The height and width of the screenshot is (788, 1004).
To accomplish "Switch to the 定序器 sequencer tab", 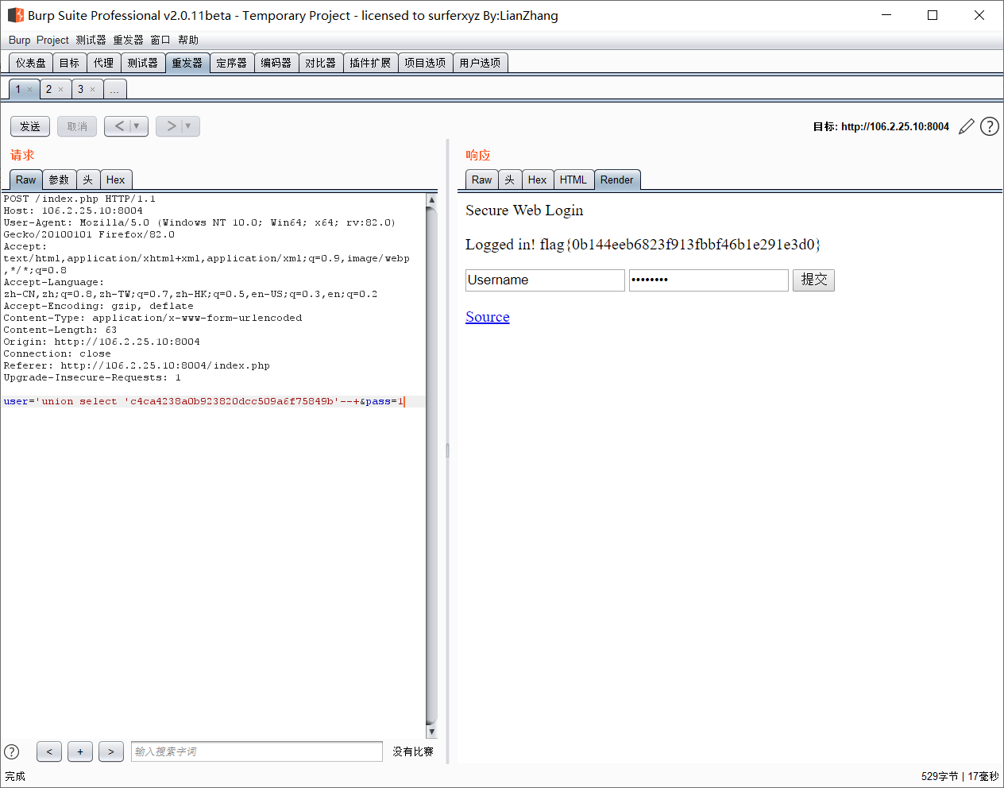I will click(x=232, y=63).
